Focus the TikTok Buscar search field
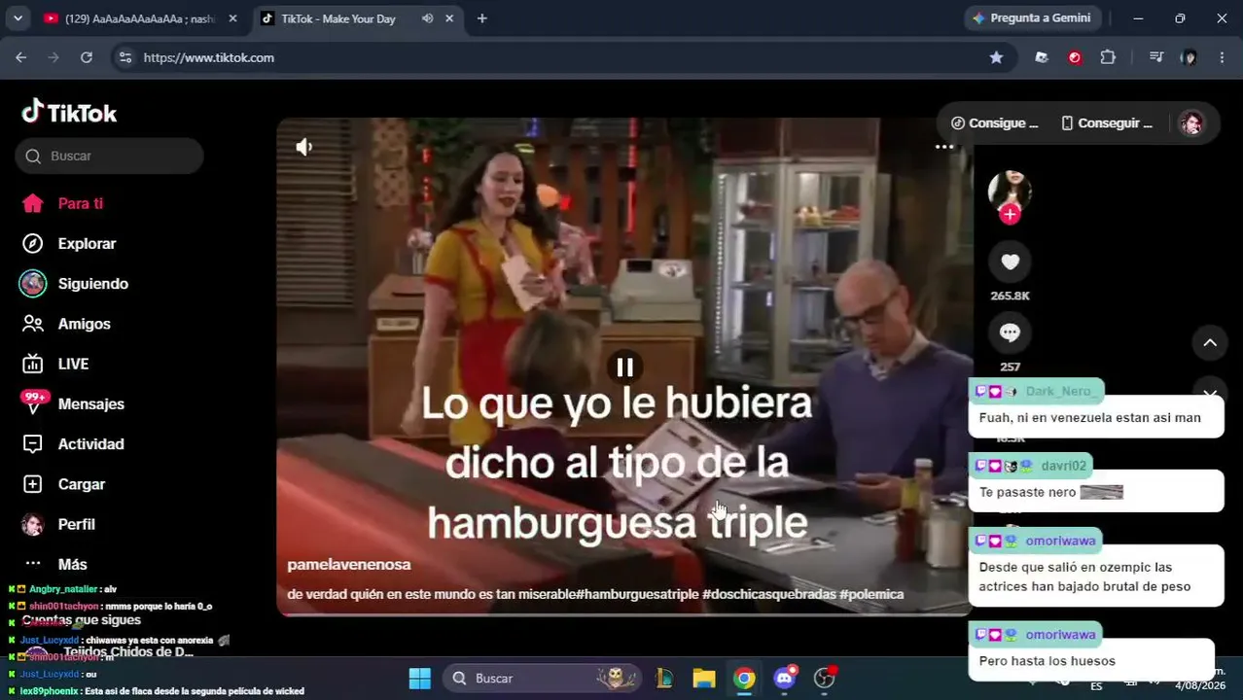1243x700 pixels. coord(109,156)
